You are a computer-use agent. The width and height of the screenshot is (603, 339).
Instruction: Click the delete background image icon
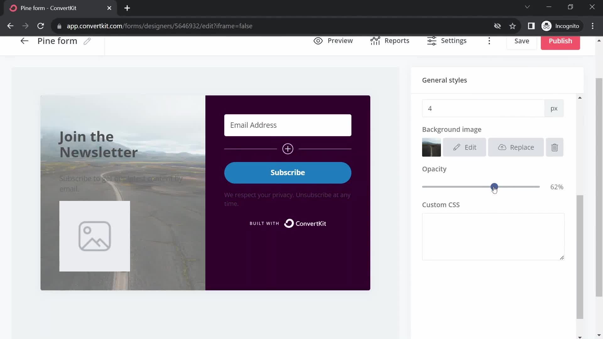[555, 147]
